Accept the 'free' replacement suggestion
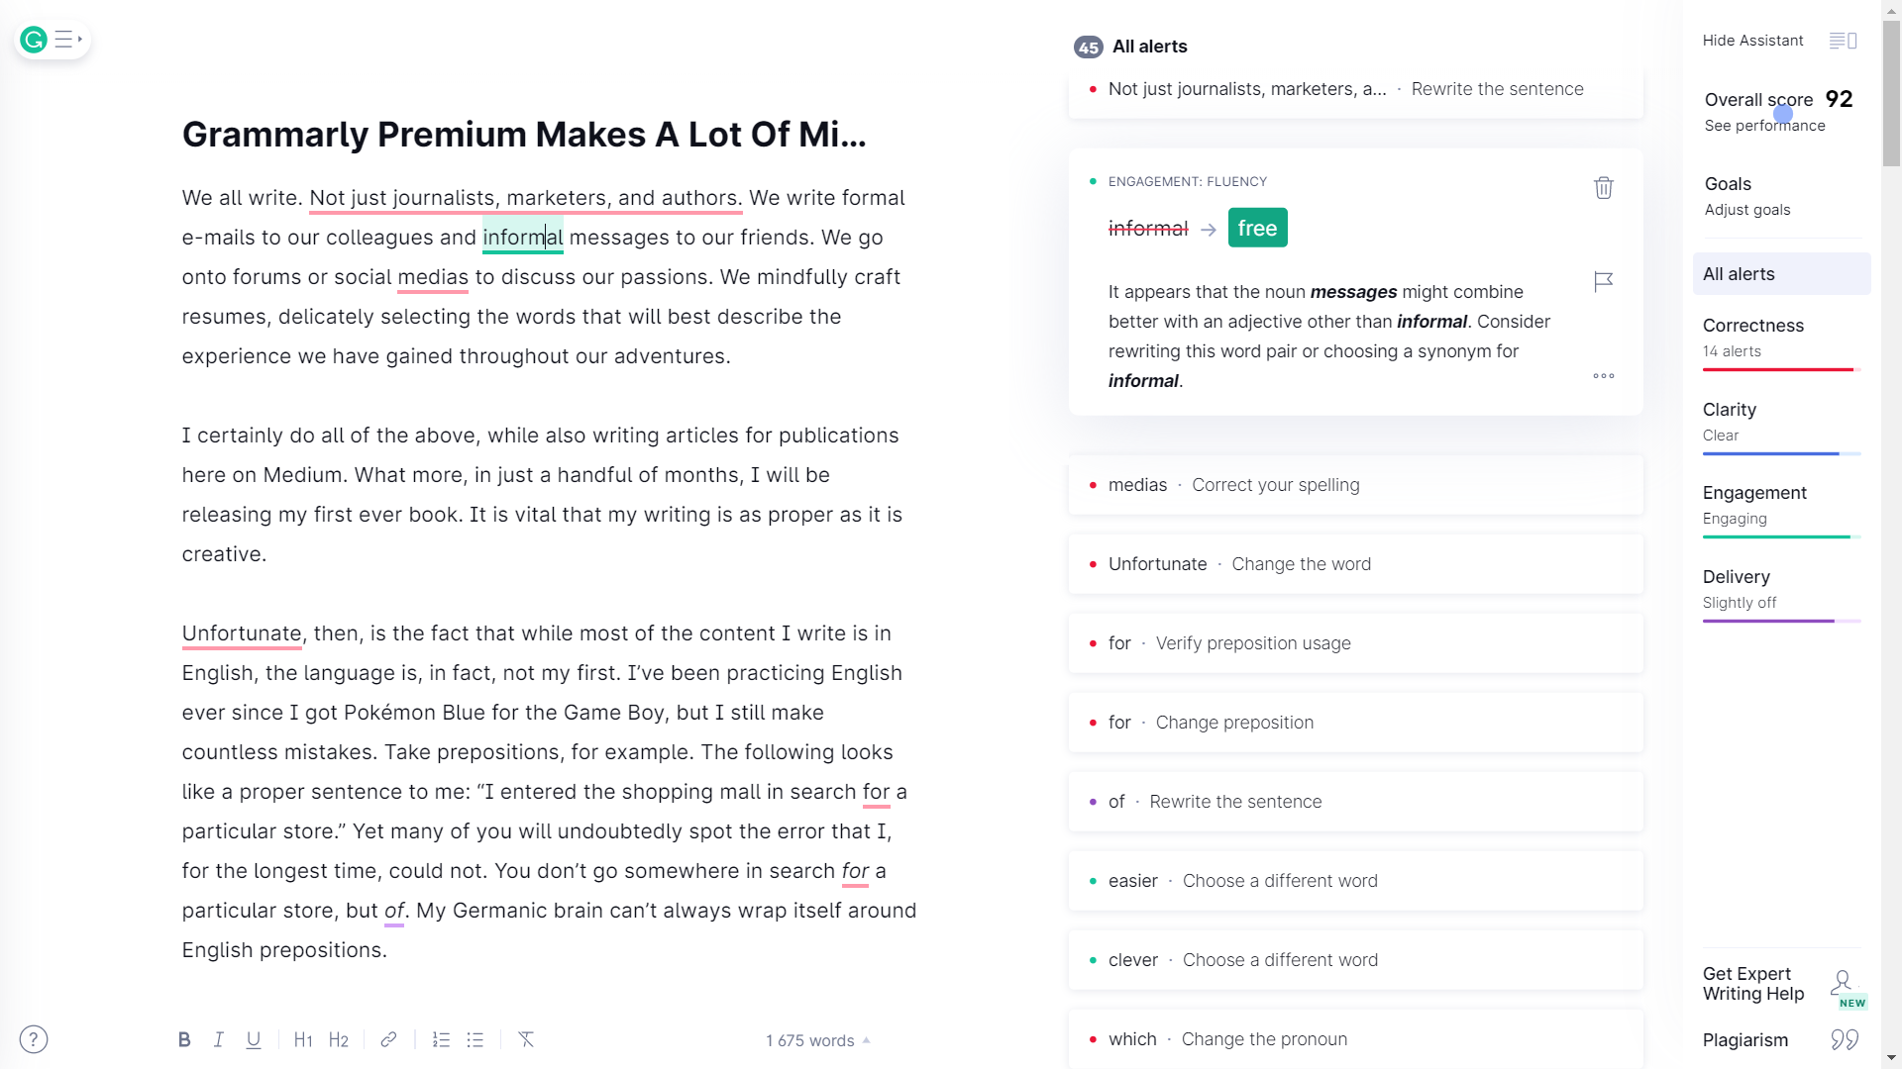The width and height of the screenshot is (1902, 1069). click(1257, 228)
